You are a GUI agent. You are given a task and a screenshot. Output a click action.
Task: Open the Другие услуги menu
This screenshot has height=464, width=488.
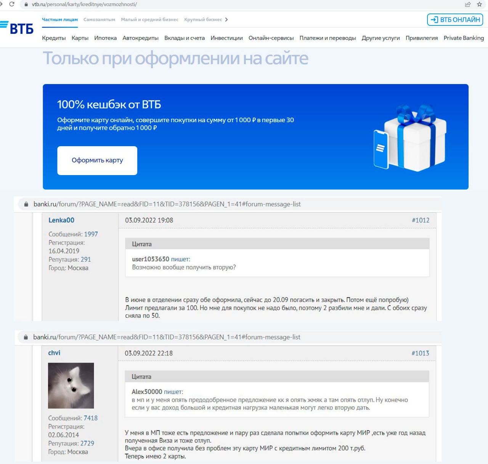coord(381,38)
